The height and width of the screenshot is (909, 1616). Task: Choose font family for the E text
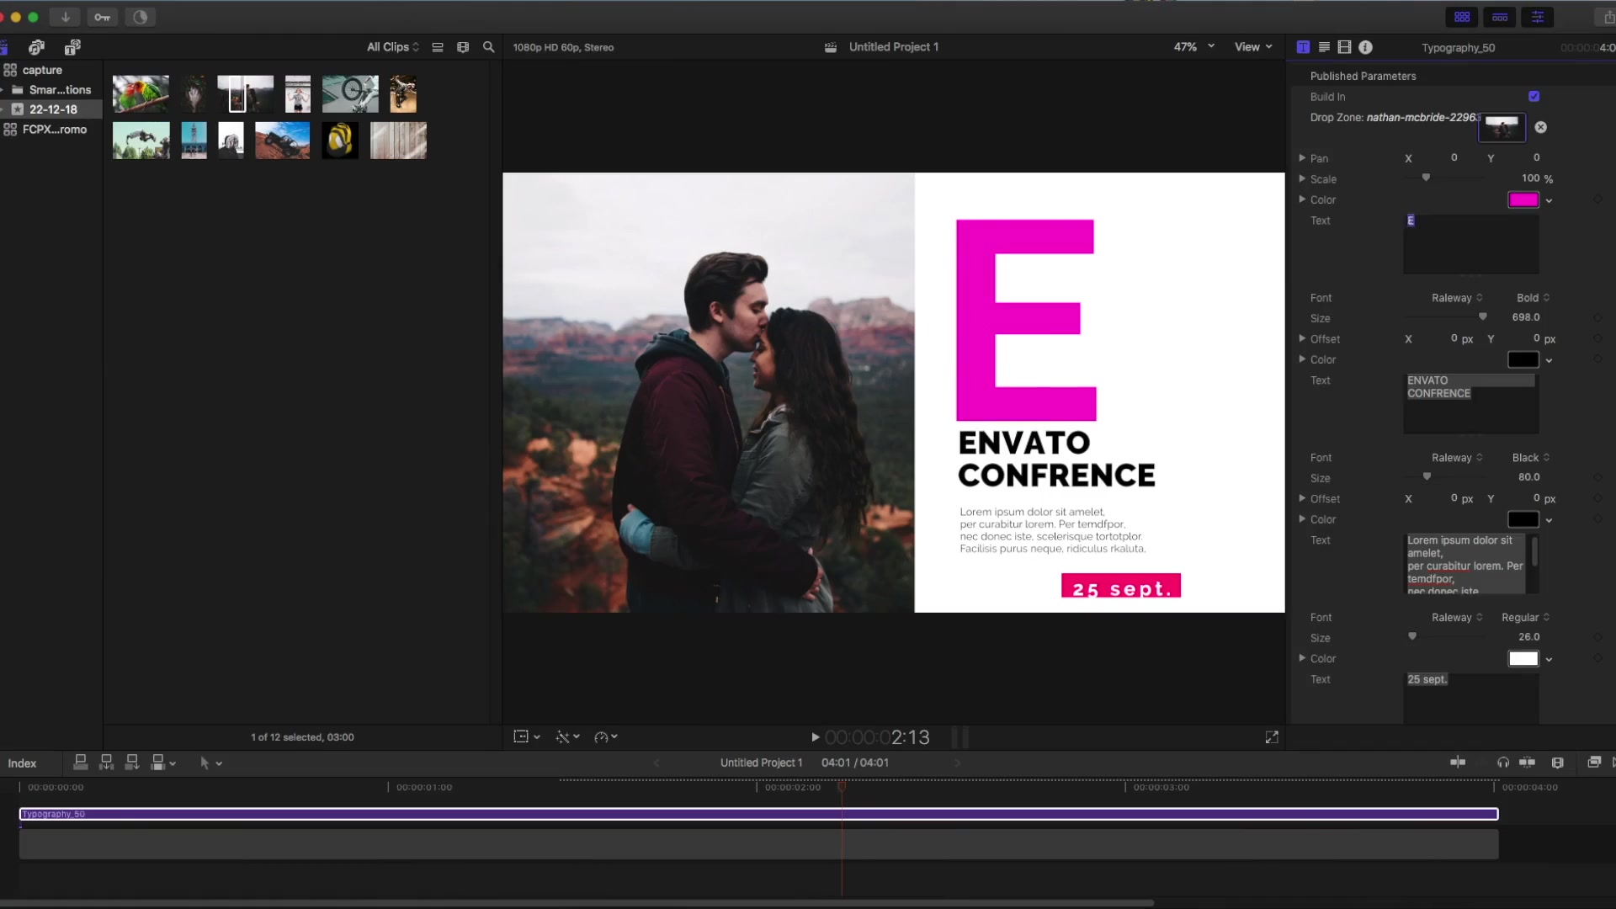coord(1457,298)
